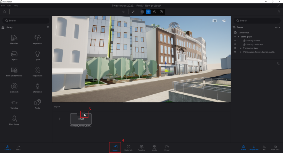Open the File menu
Image resolution: width=283 pixels, height=153 pixels.
(x=3, y=6)
